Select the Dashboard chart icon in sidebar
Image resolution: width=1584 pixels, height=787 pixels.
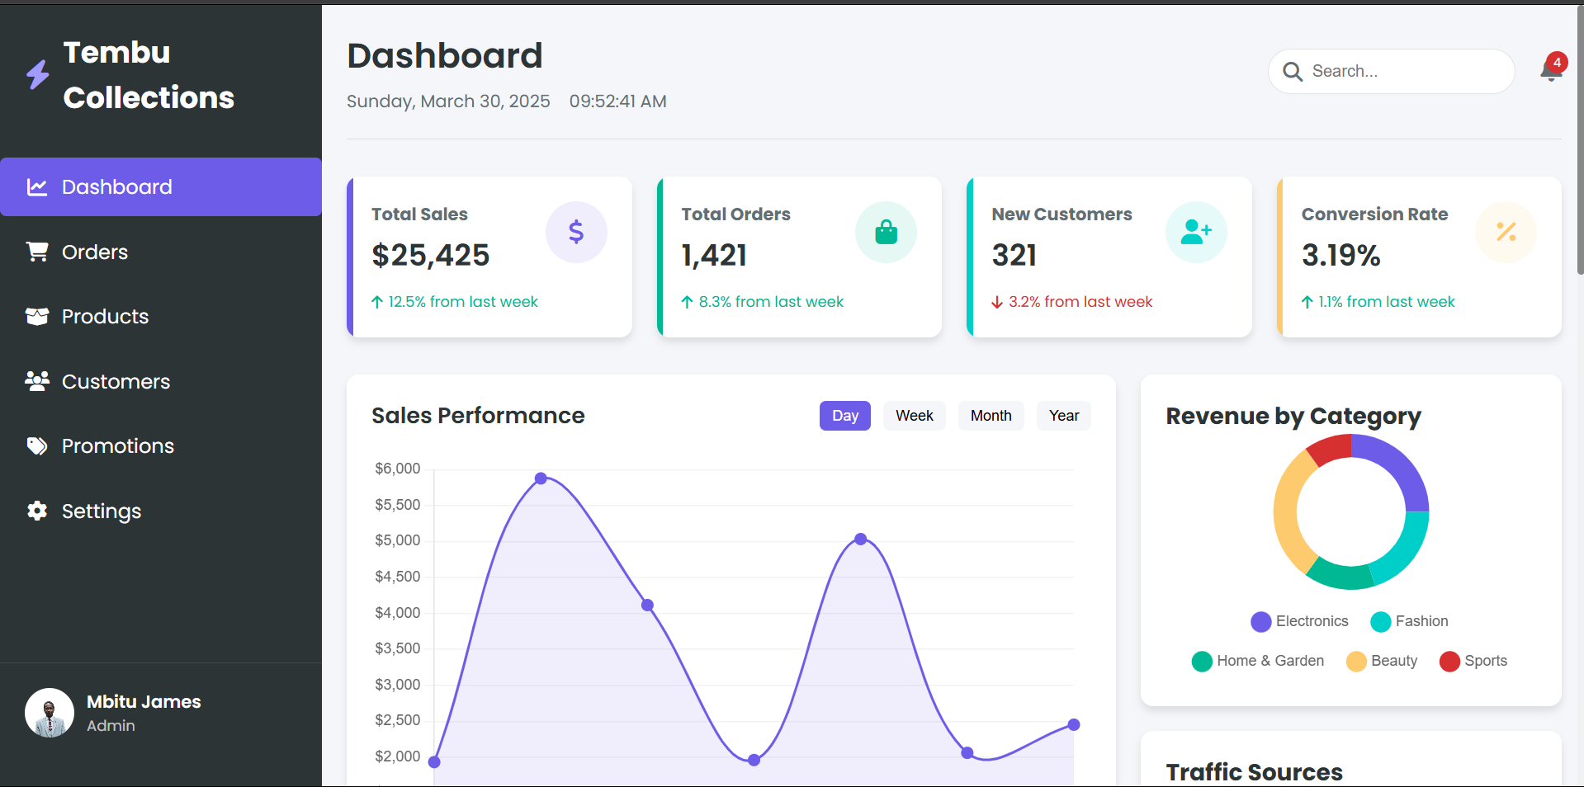point(37,186)
